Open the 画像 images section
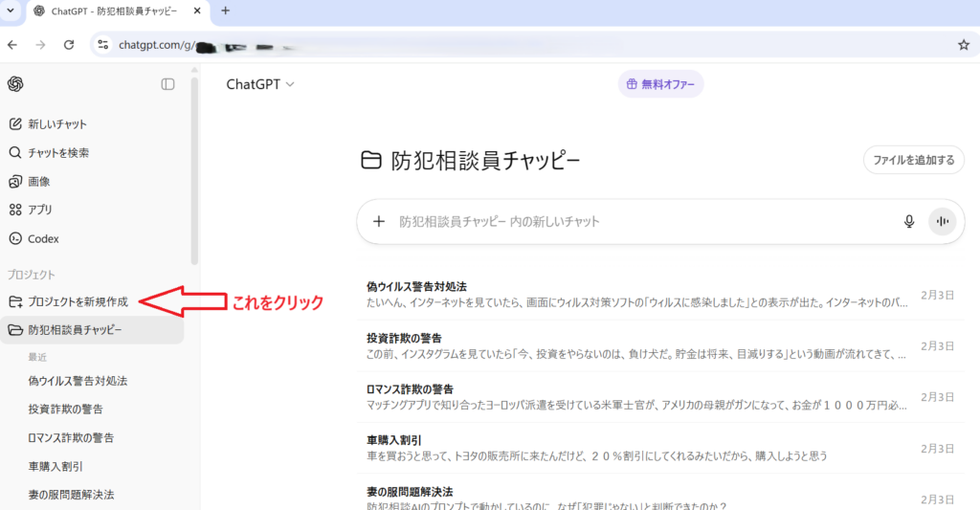This screenshot has height=510, width=980. tap(39, 182)
